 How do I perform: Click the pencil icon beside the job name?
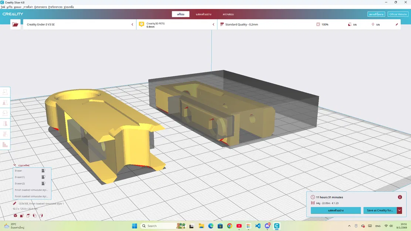(x=15, y=203)
